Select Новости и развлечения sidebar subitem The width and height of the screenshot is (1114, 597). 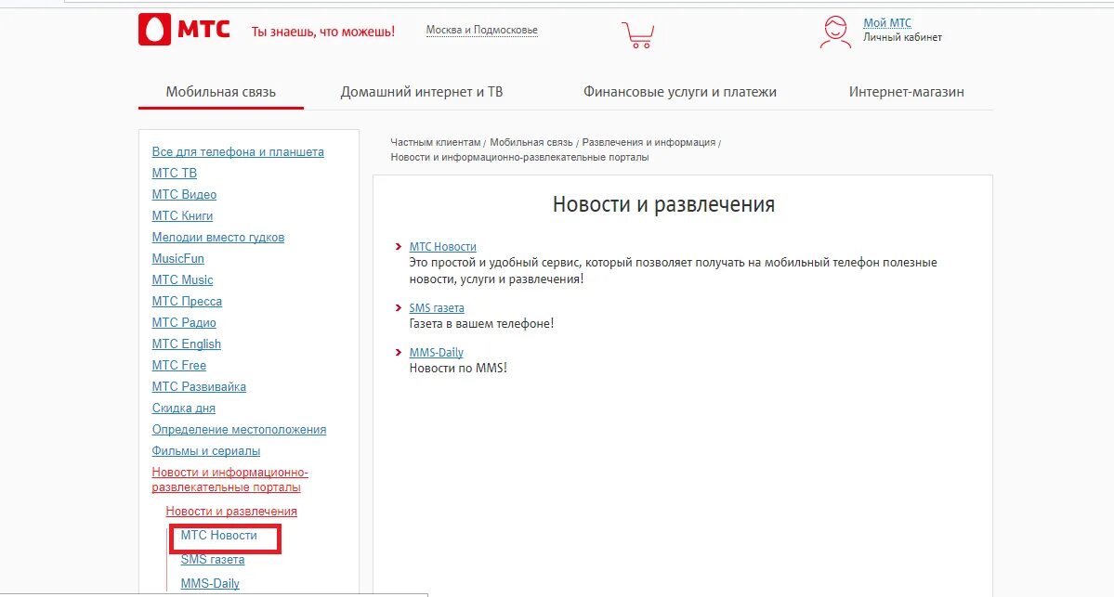231,511
